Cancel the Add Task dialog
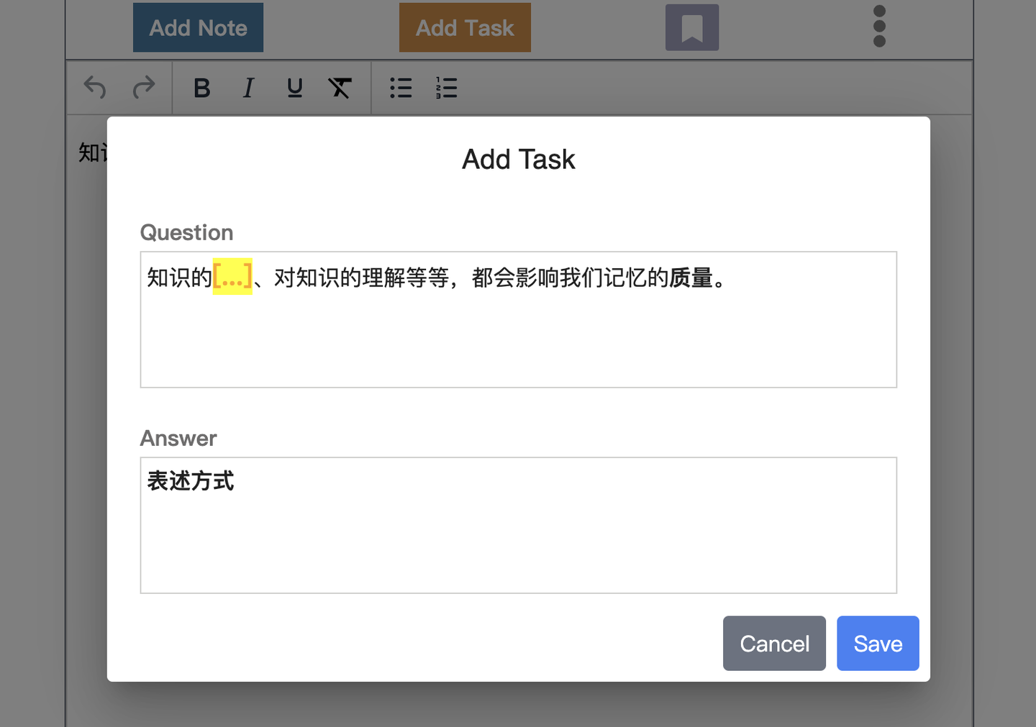This screenshot has height=727, width=1036. [x=774, y=644]
